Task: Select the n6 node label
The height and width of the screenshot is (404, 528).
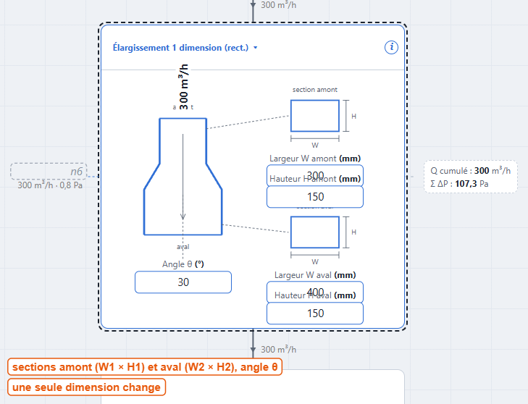Action: point(49,172)
